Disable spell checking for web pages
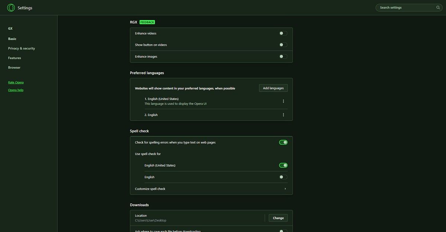This screenshot has width=446, height=232. coord(283,142)
